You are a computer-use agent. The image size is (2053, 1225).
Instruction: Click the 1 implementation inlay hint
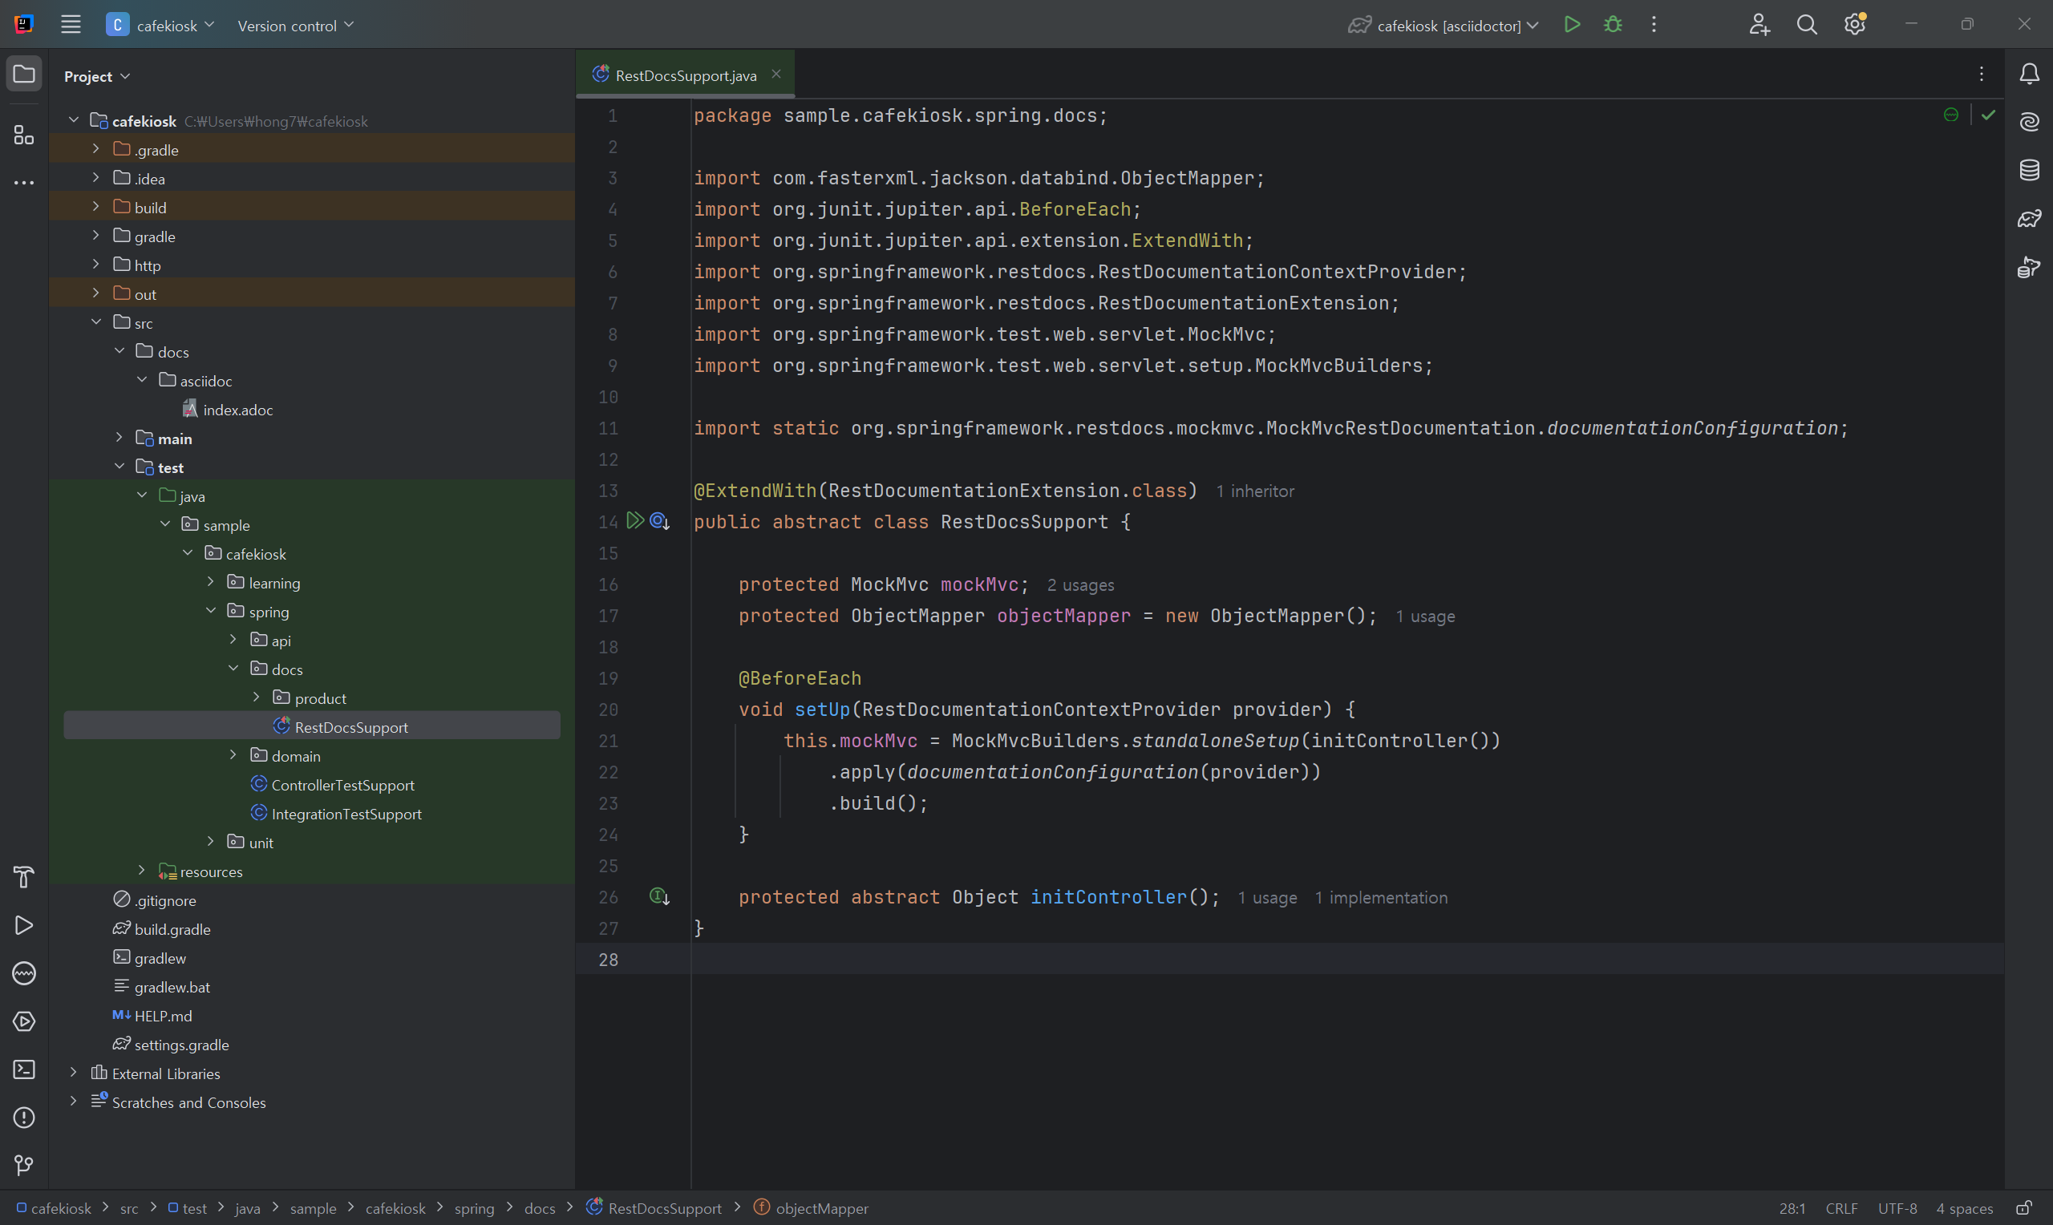1380,898
